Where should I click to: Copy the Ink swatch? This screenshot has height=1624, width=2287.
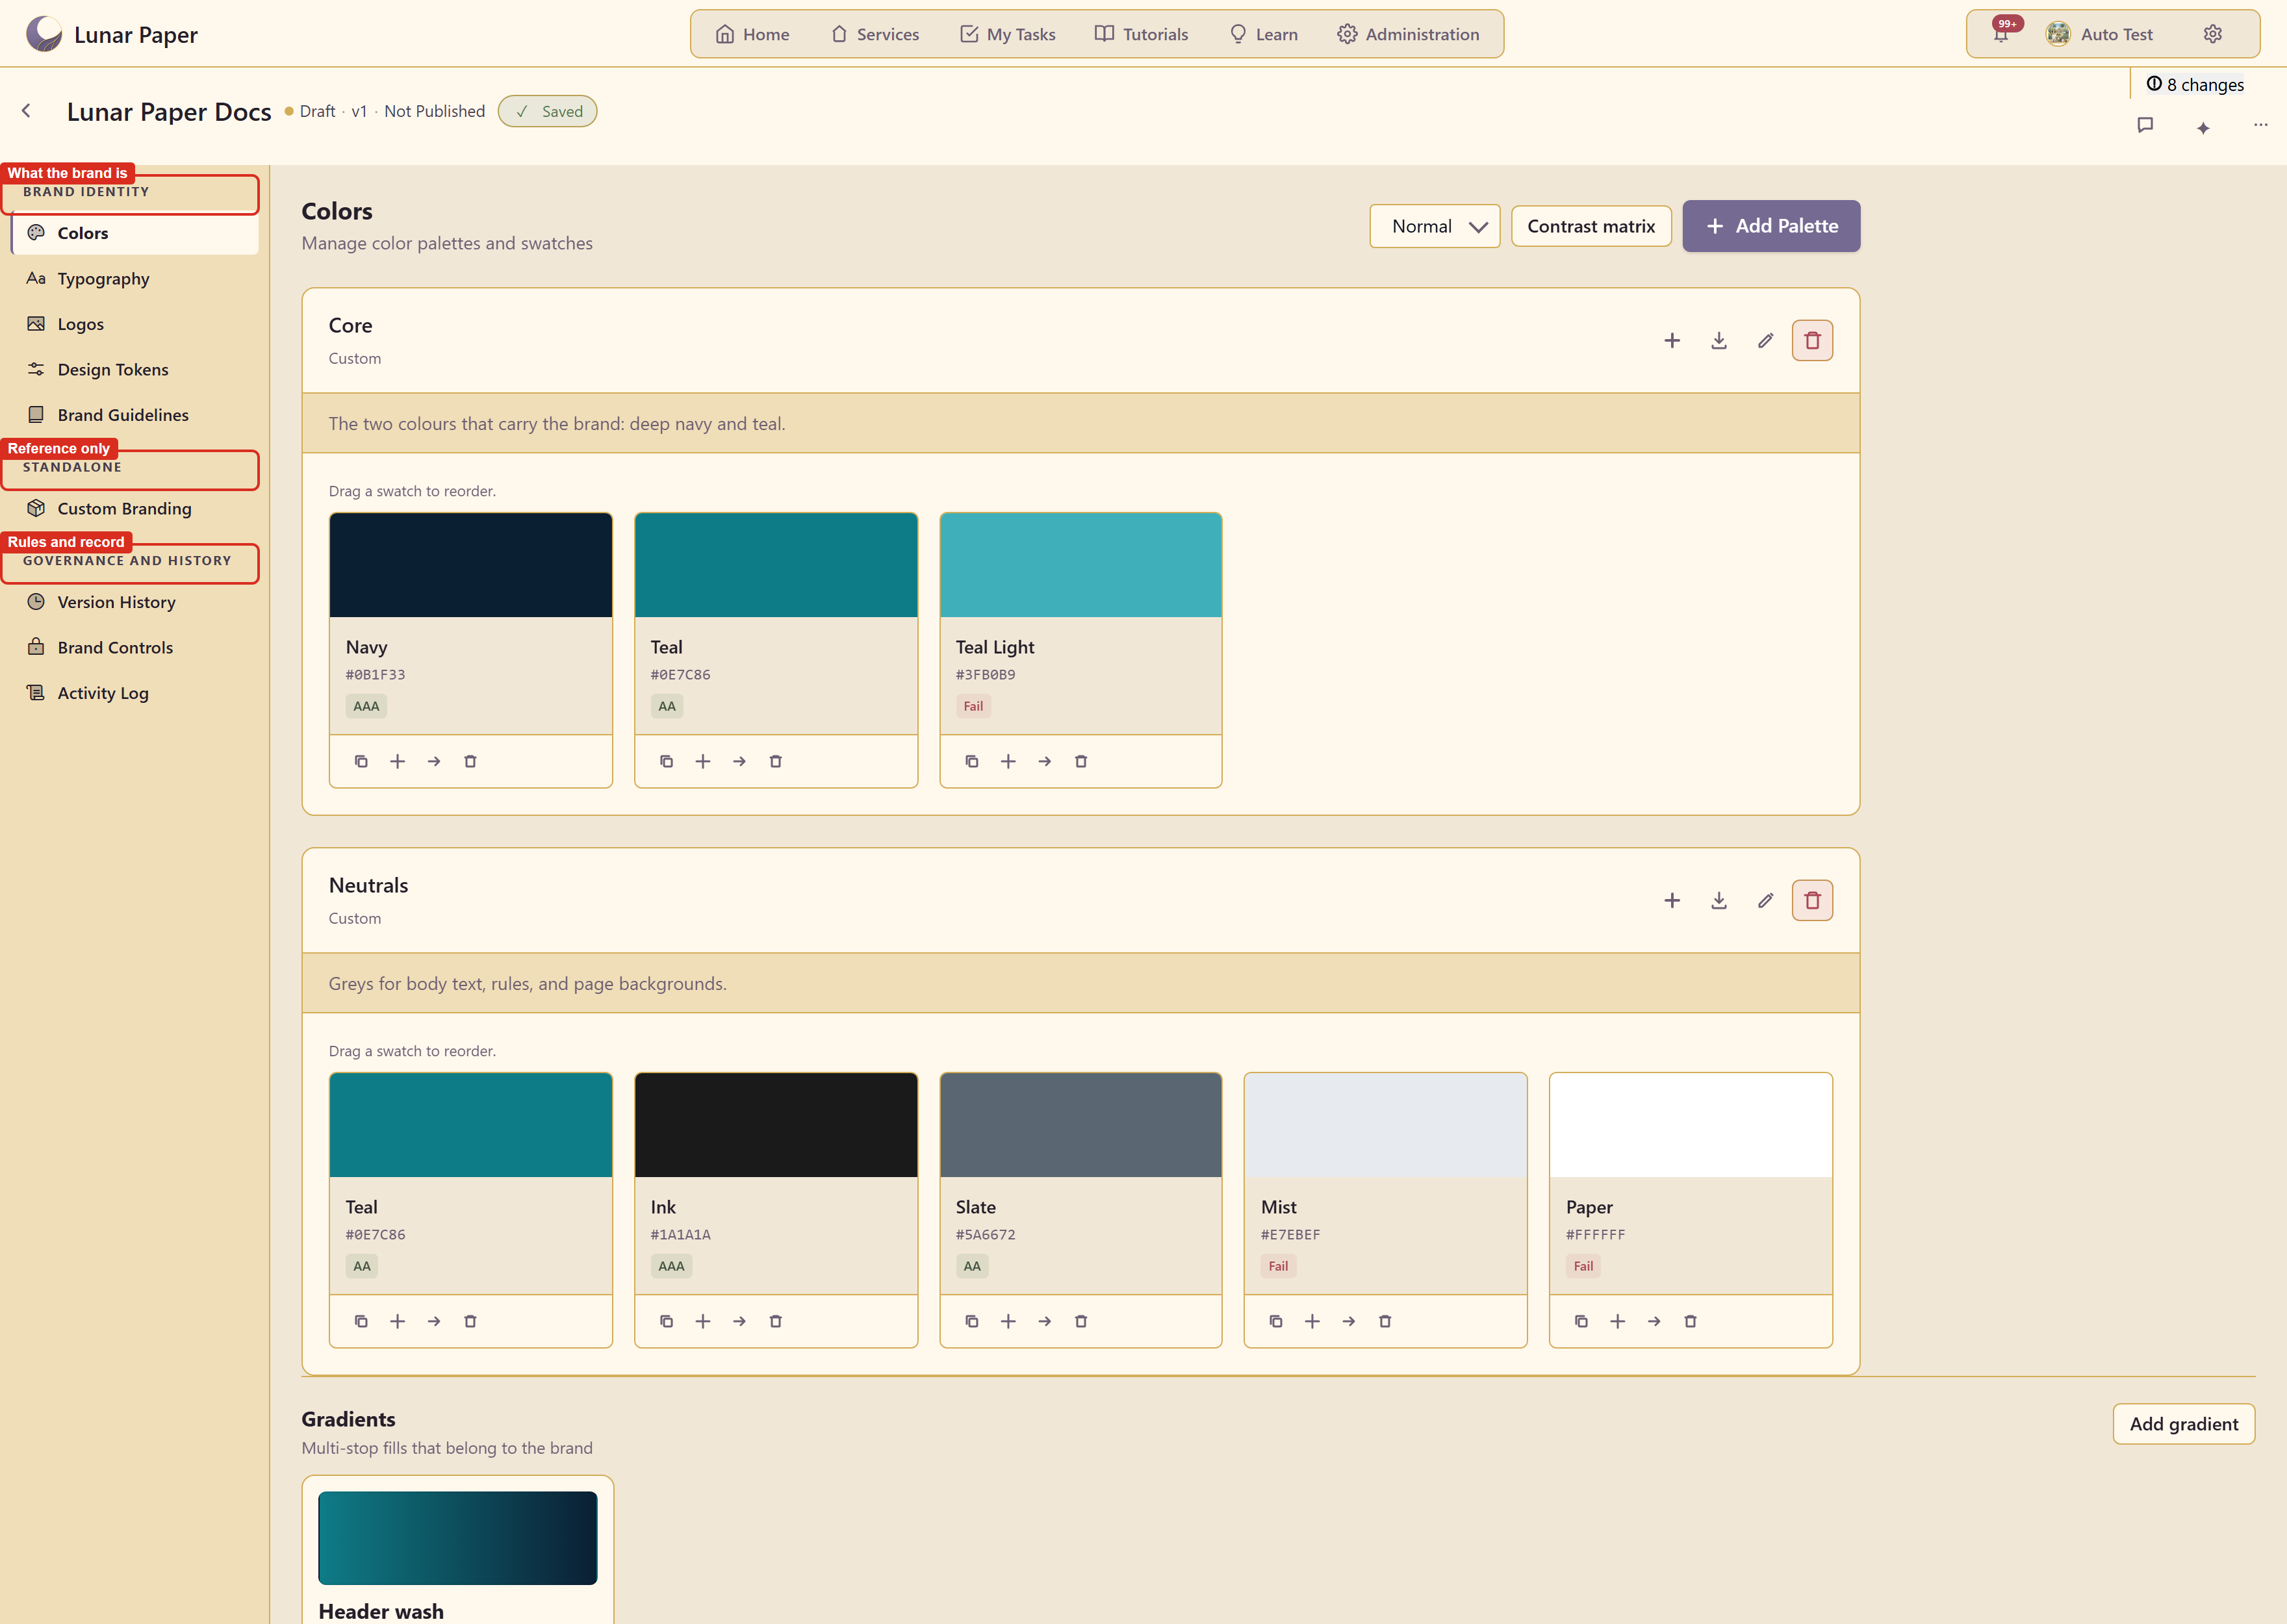click(666, 1322)
